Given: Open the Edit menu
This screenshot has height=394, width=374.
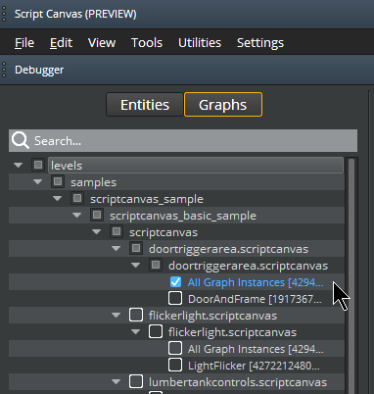Looking at the screenshot, I should click(x=61, y=43).
